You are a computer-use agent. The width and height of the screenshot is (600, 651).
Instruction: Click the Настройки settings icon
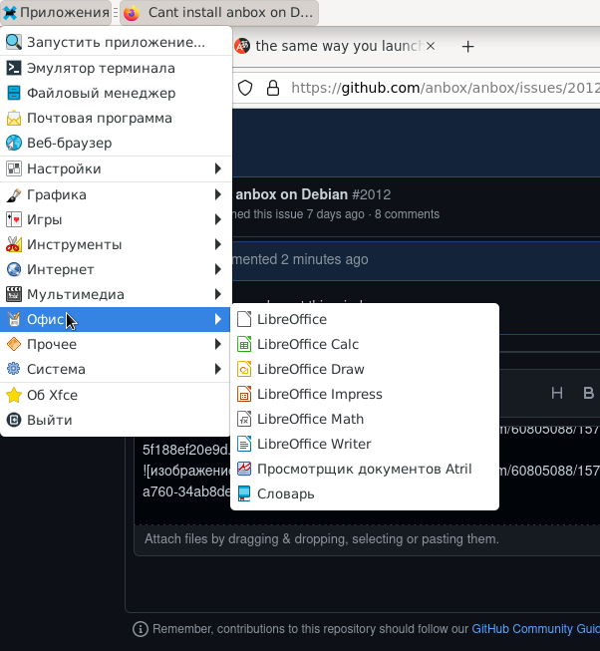pyautogui.click(x=14, y=168)
